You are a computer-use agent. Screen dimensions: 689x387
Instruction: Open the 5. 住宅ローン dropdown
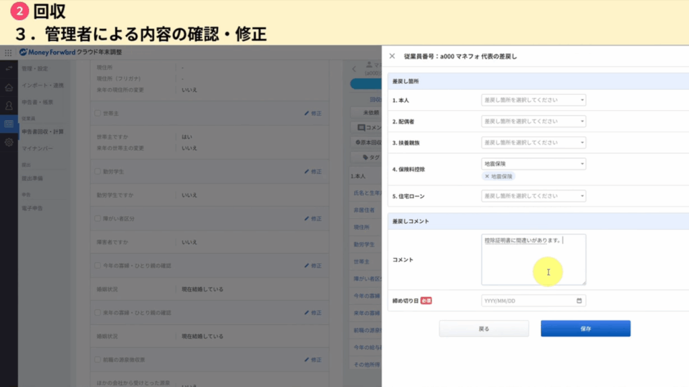(534, 196)
